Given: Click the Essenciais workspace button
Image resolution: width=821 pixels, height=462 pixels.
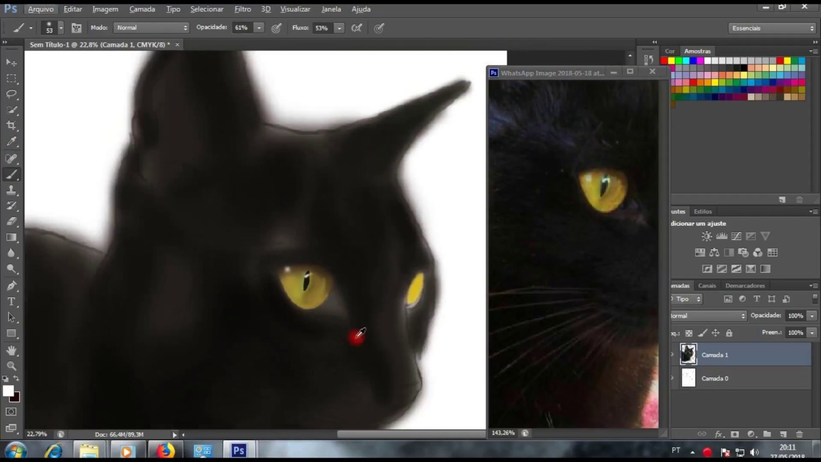Looking at the screenshot, I should (768, 28).
